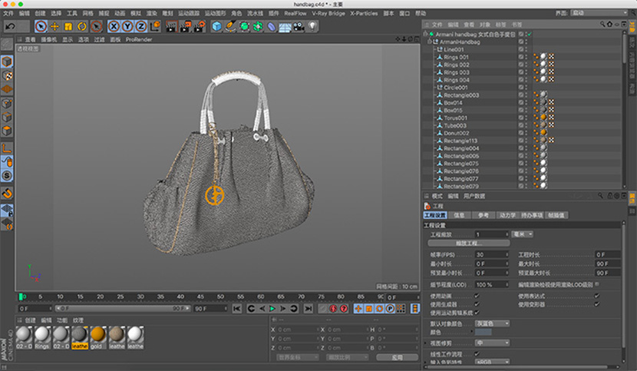This screenshot has height=371, width=637.
Task: Open the 世界坐标 dropdown
Action: coord(298,358)
